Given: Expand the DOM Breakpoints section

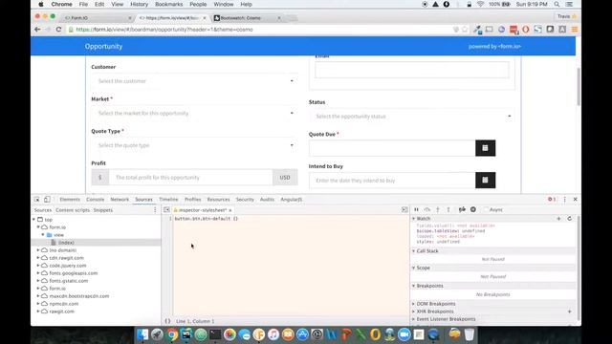Looking at the screenshot, I should pyautogui.click(x=414, y=304).
